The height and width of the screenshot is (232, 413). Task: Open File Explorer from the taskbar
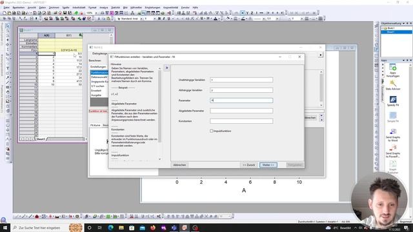pyautogui.click(x=121, y=227)
